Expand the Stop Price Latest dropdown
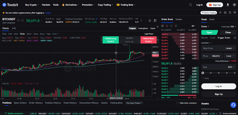The height and width of the screenshot is (115, 238). click(230, 48)
